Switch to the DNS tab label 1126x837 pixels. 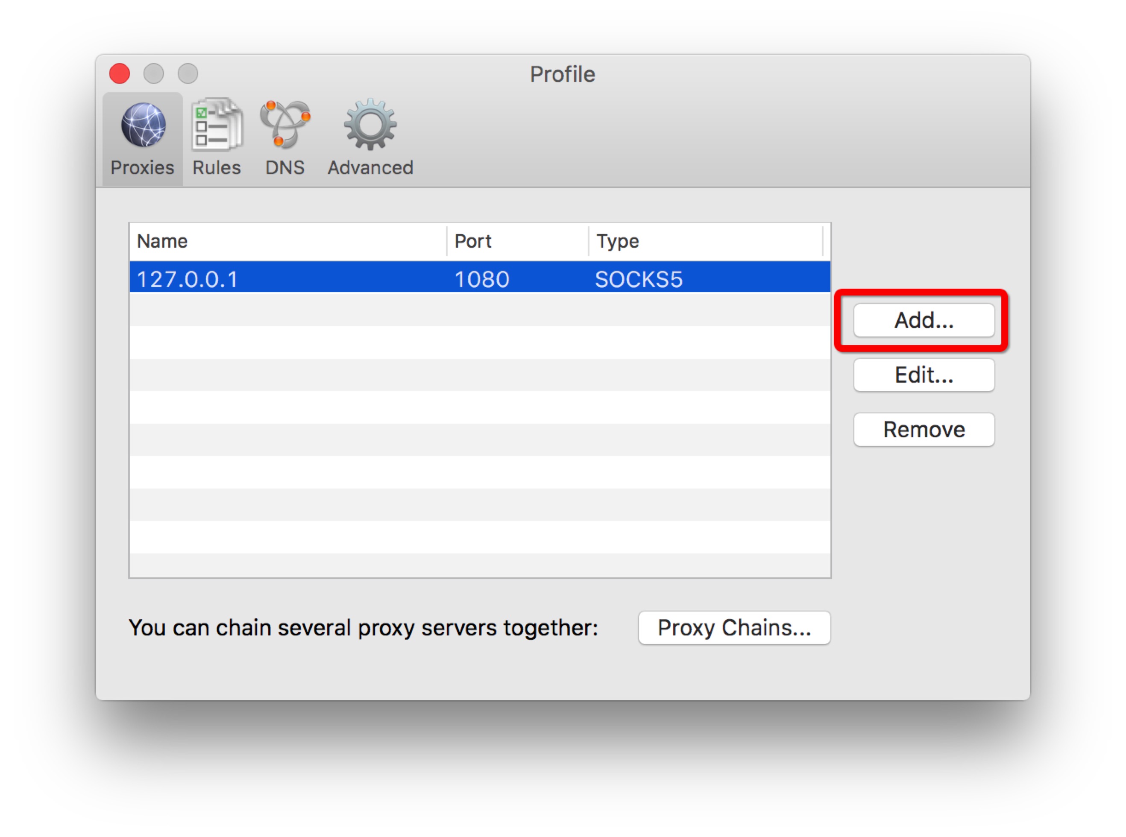point(285,168)
